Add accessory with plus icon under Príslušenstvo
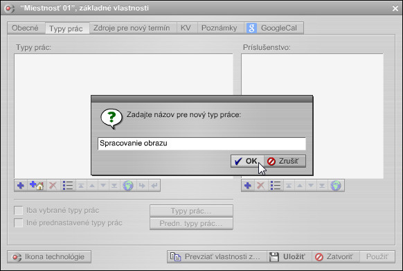The width and height of the screenshot is (403, 271). coord(248,185)
